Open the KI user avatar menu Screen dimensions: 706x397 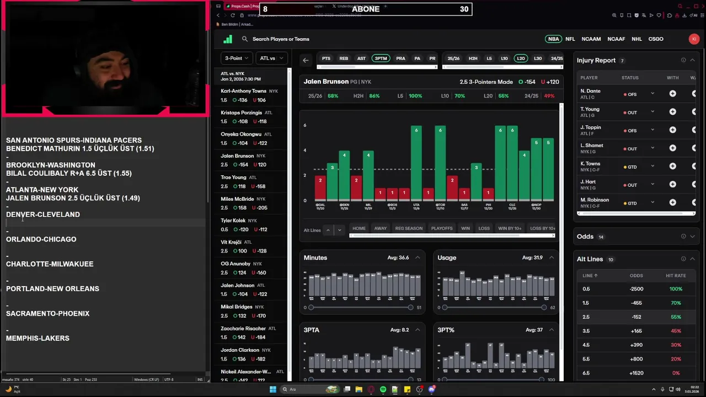tap(694, 39)
